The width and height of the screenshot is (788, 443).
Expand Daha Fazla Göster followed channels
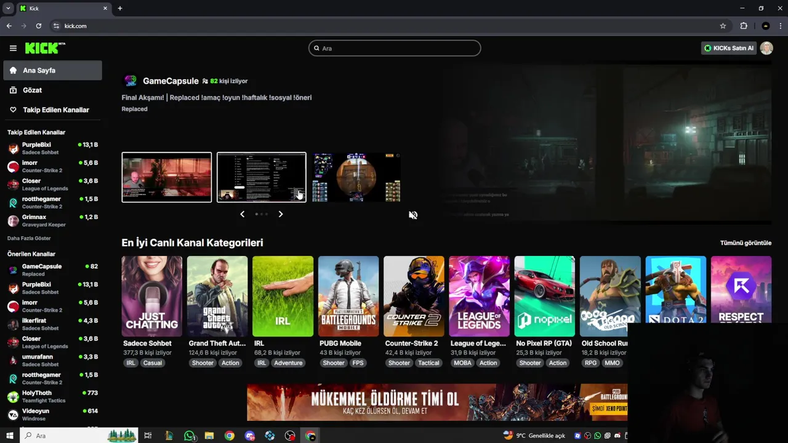pyautogui.click(x=29, y=238)
